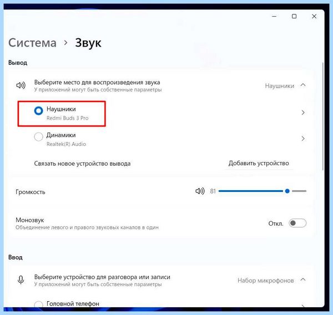Image resolution: width=333 pixels, height=315 pixels.
Task: Click the Redmi Buds 3 Pro text
Action: click(67, 118)
